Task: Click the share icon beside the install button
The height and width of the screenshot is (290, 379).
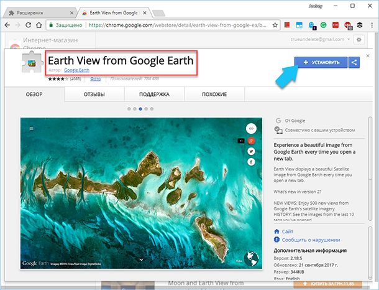Action: click(x=354, y=62)
